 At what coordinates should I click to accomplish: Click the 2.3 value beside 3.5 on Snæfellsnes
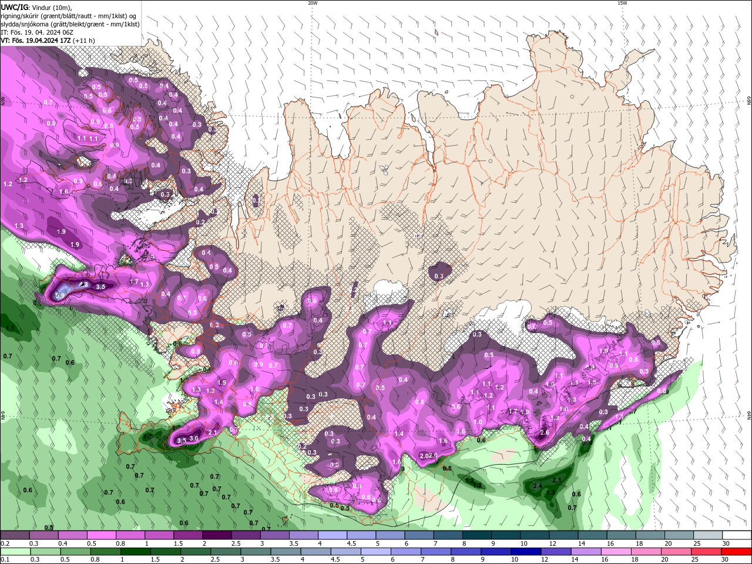coord(84,284)
